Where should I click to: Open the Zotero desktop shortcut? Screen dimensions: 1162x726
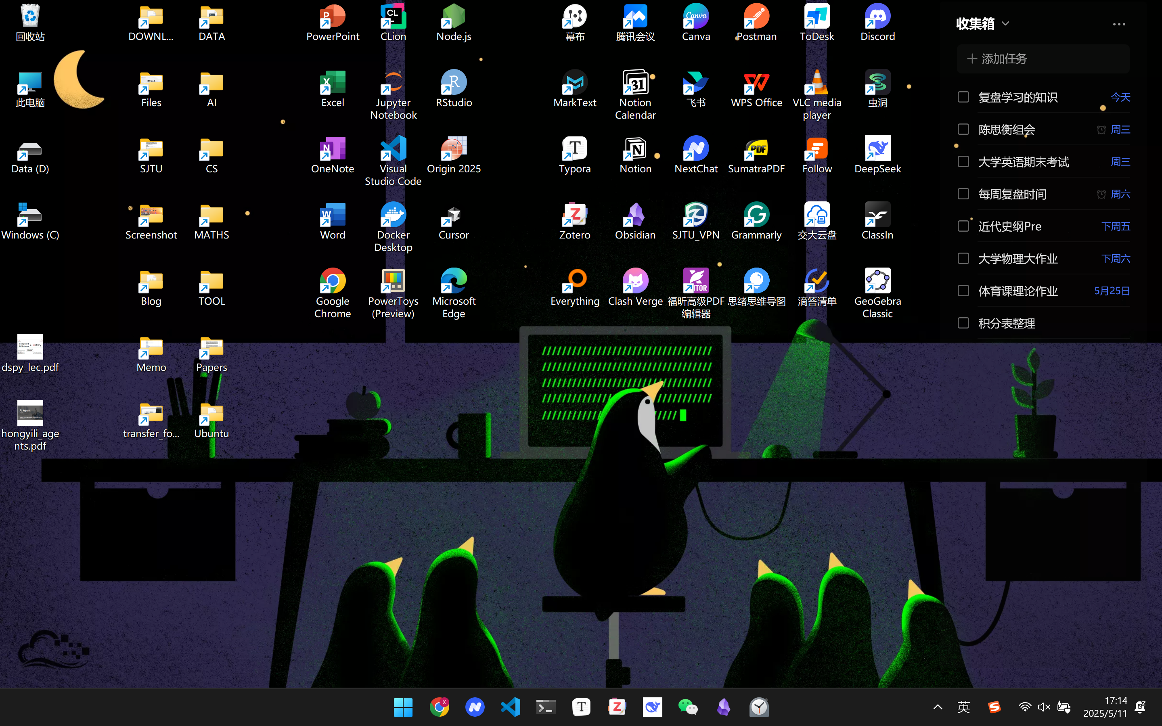(575, 222)
